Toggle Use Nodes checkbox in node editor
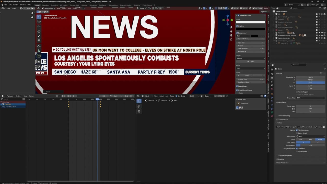This screenshot has height=184, width=327. 176,96
